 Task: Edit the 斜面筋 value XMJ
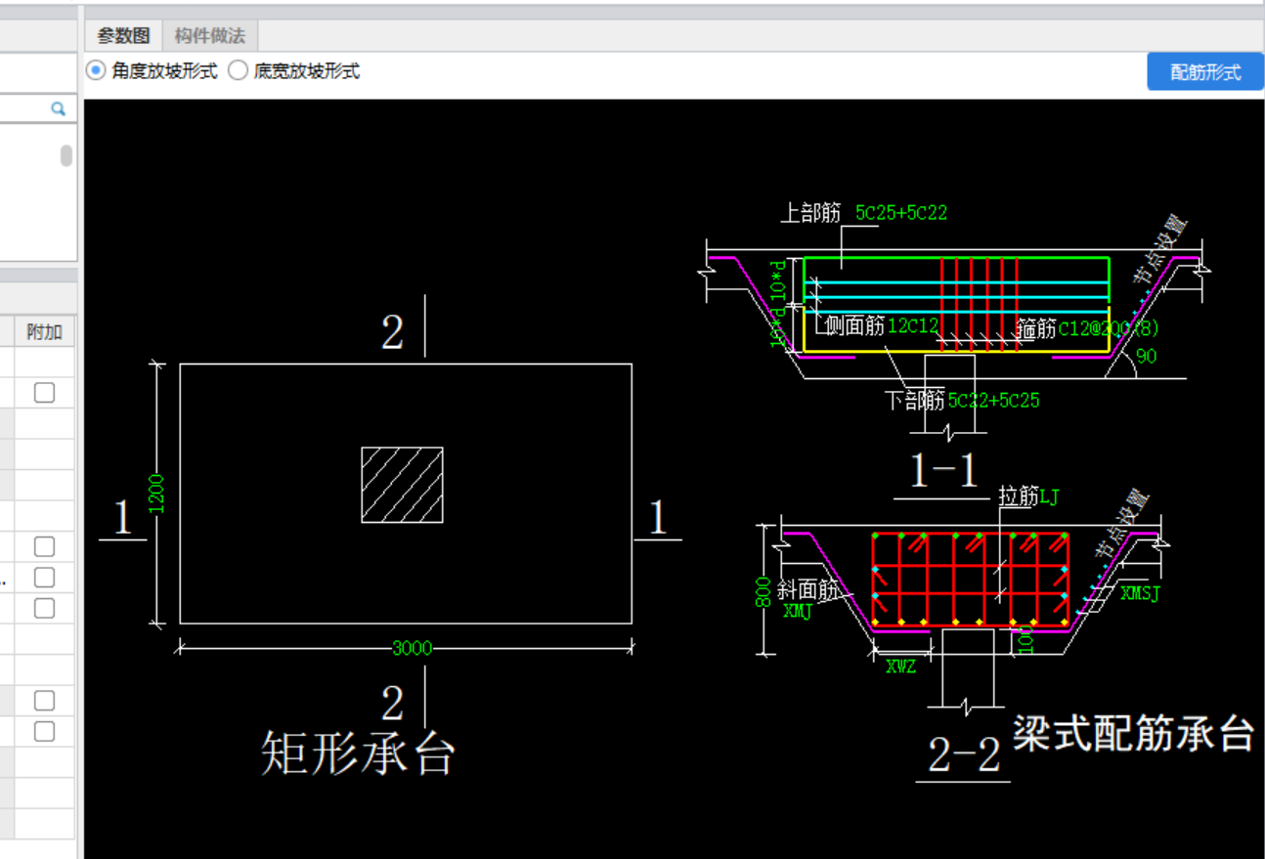pos(798,611)
